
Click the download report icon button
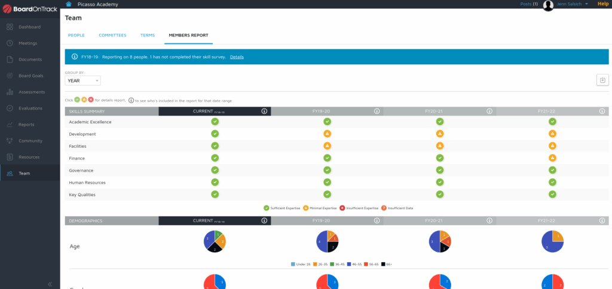602,80
